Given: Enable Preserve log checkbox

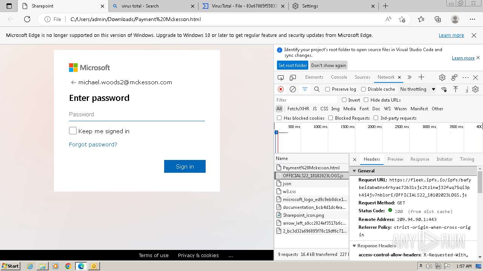Looking at the screenshot, I should point(328,89).
